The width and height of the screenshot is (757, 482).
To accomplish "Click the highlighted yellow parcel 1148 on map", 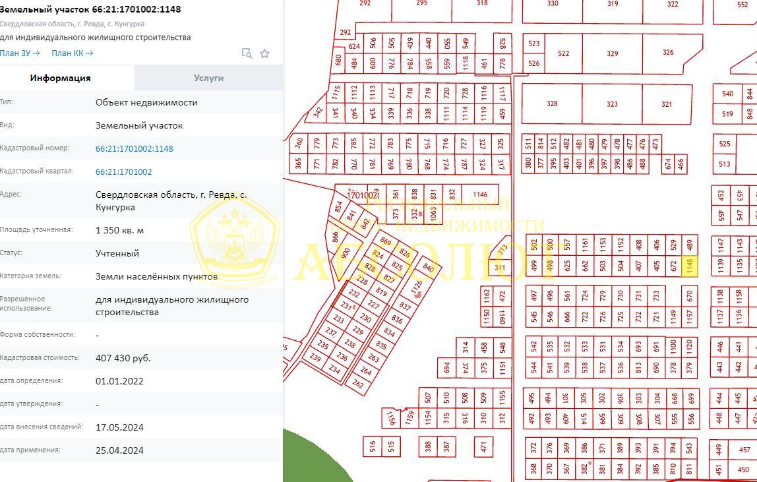I will click(690, 266).
